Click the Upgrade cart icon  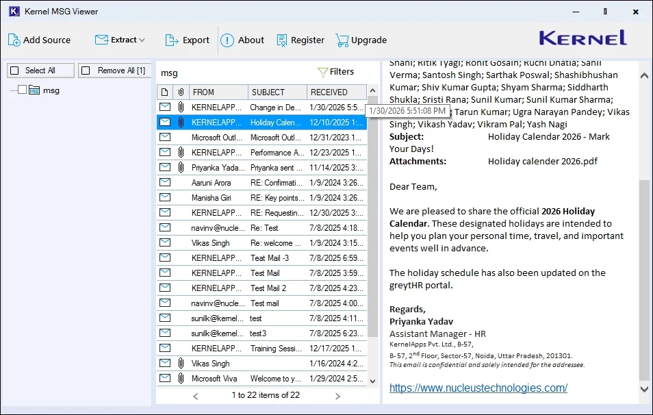point(342,40)
